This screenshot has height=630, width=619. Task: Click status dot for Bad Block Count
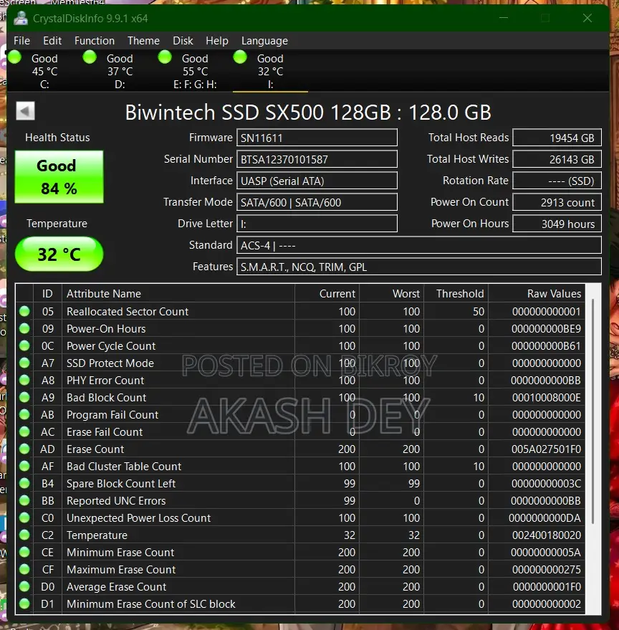click(24, 397)
